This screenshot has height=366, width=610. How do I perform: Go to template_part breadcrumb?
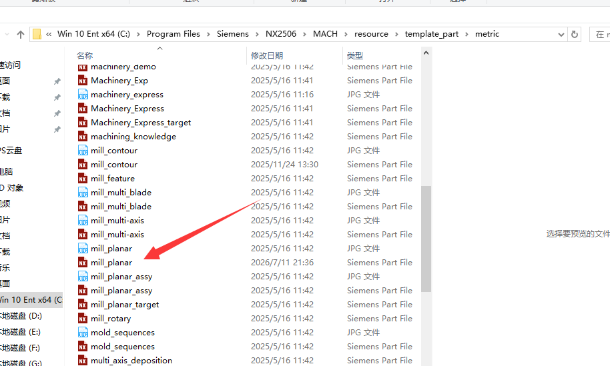pos(431,34)
